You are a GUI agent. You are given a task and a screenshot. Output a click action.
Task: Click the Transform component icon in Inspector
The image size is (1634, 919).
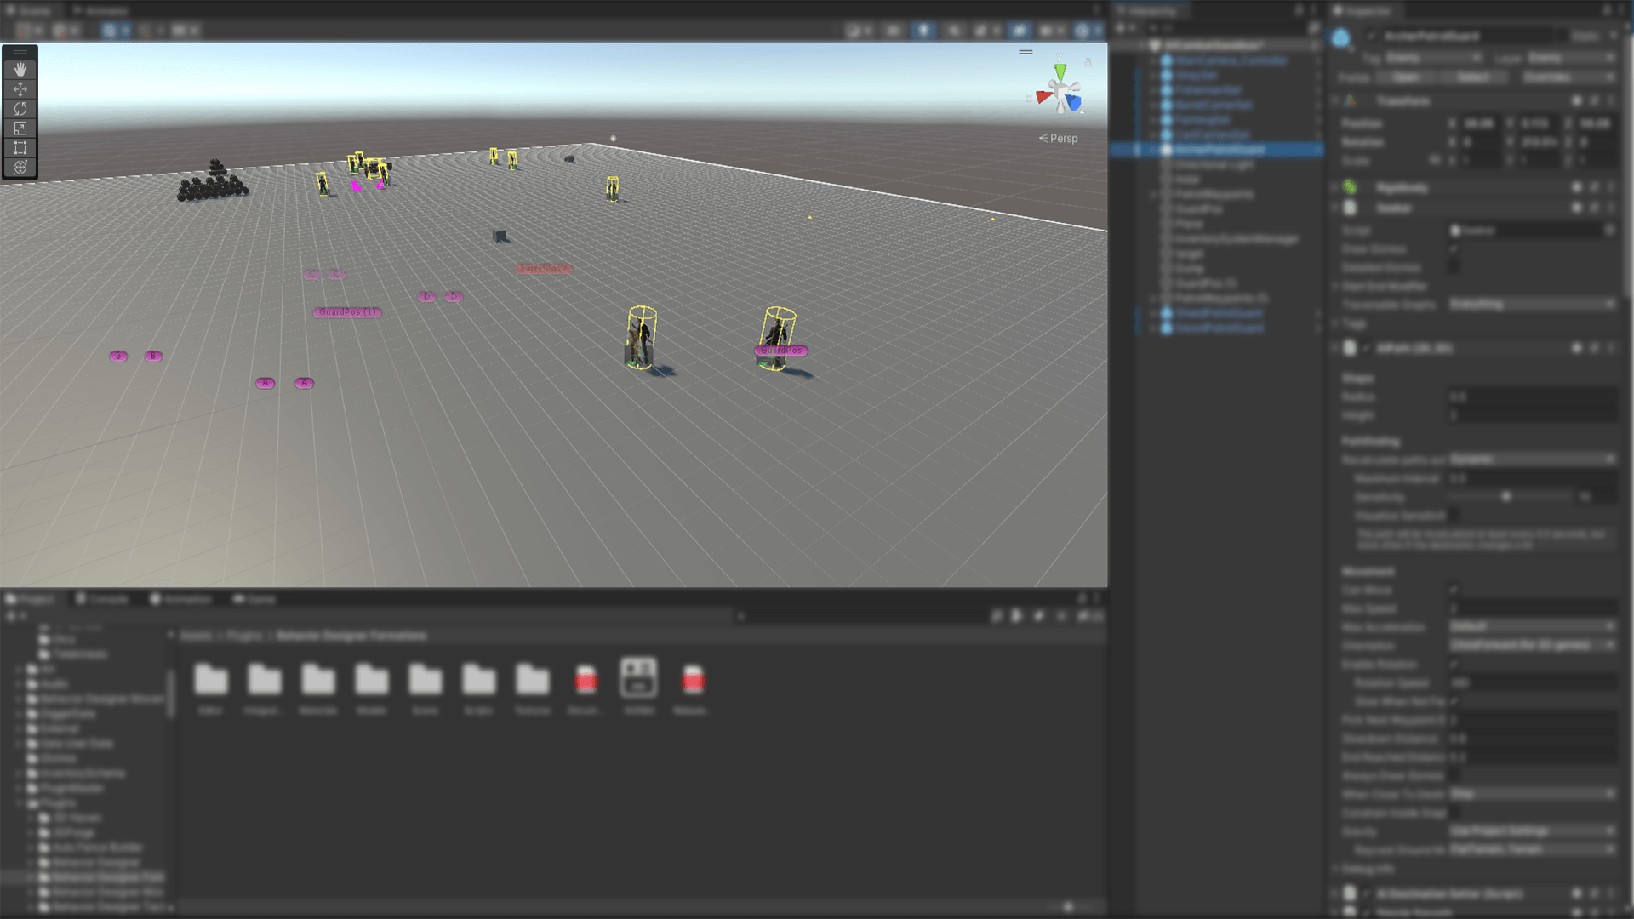[1351, 100]
